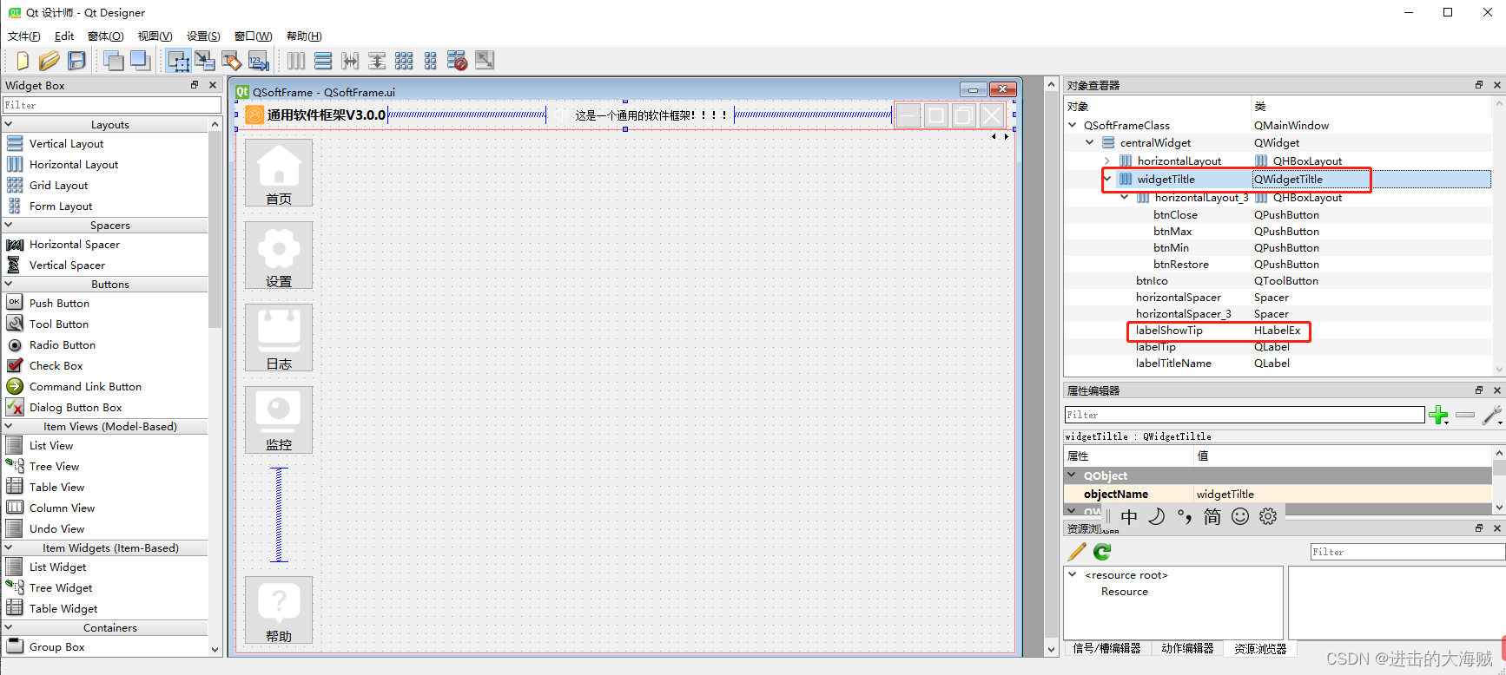Open IME emoji smiley icon
Image resolution: width=1506 pixels, height=675 pixels.
coord(1240,517)
